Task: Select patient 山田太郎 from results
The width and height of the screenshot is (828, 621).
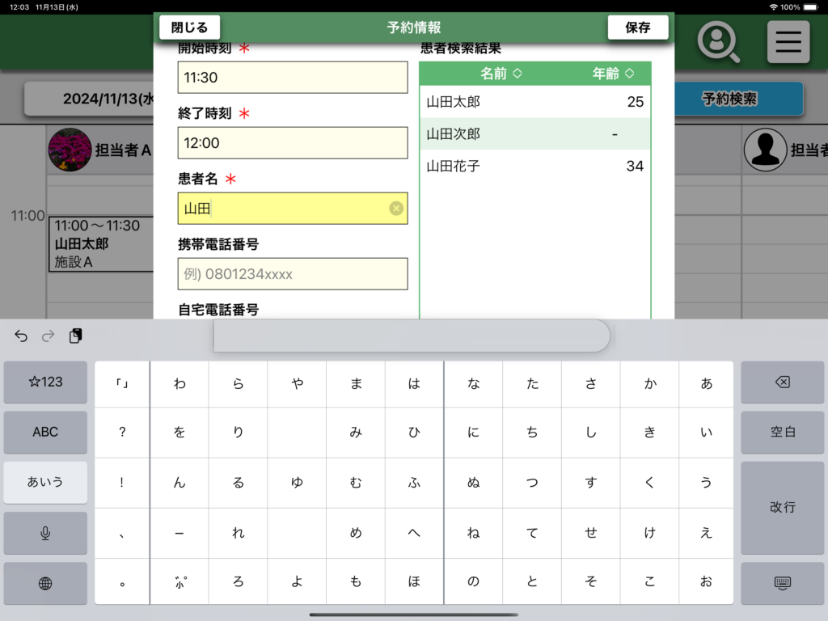Action: pos(534,102)
